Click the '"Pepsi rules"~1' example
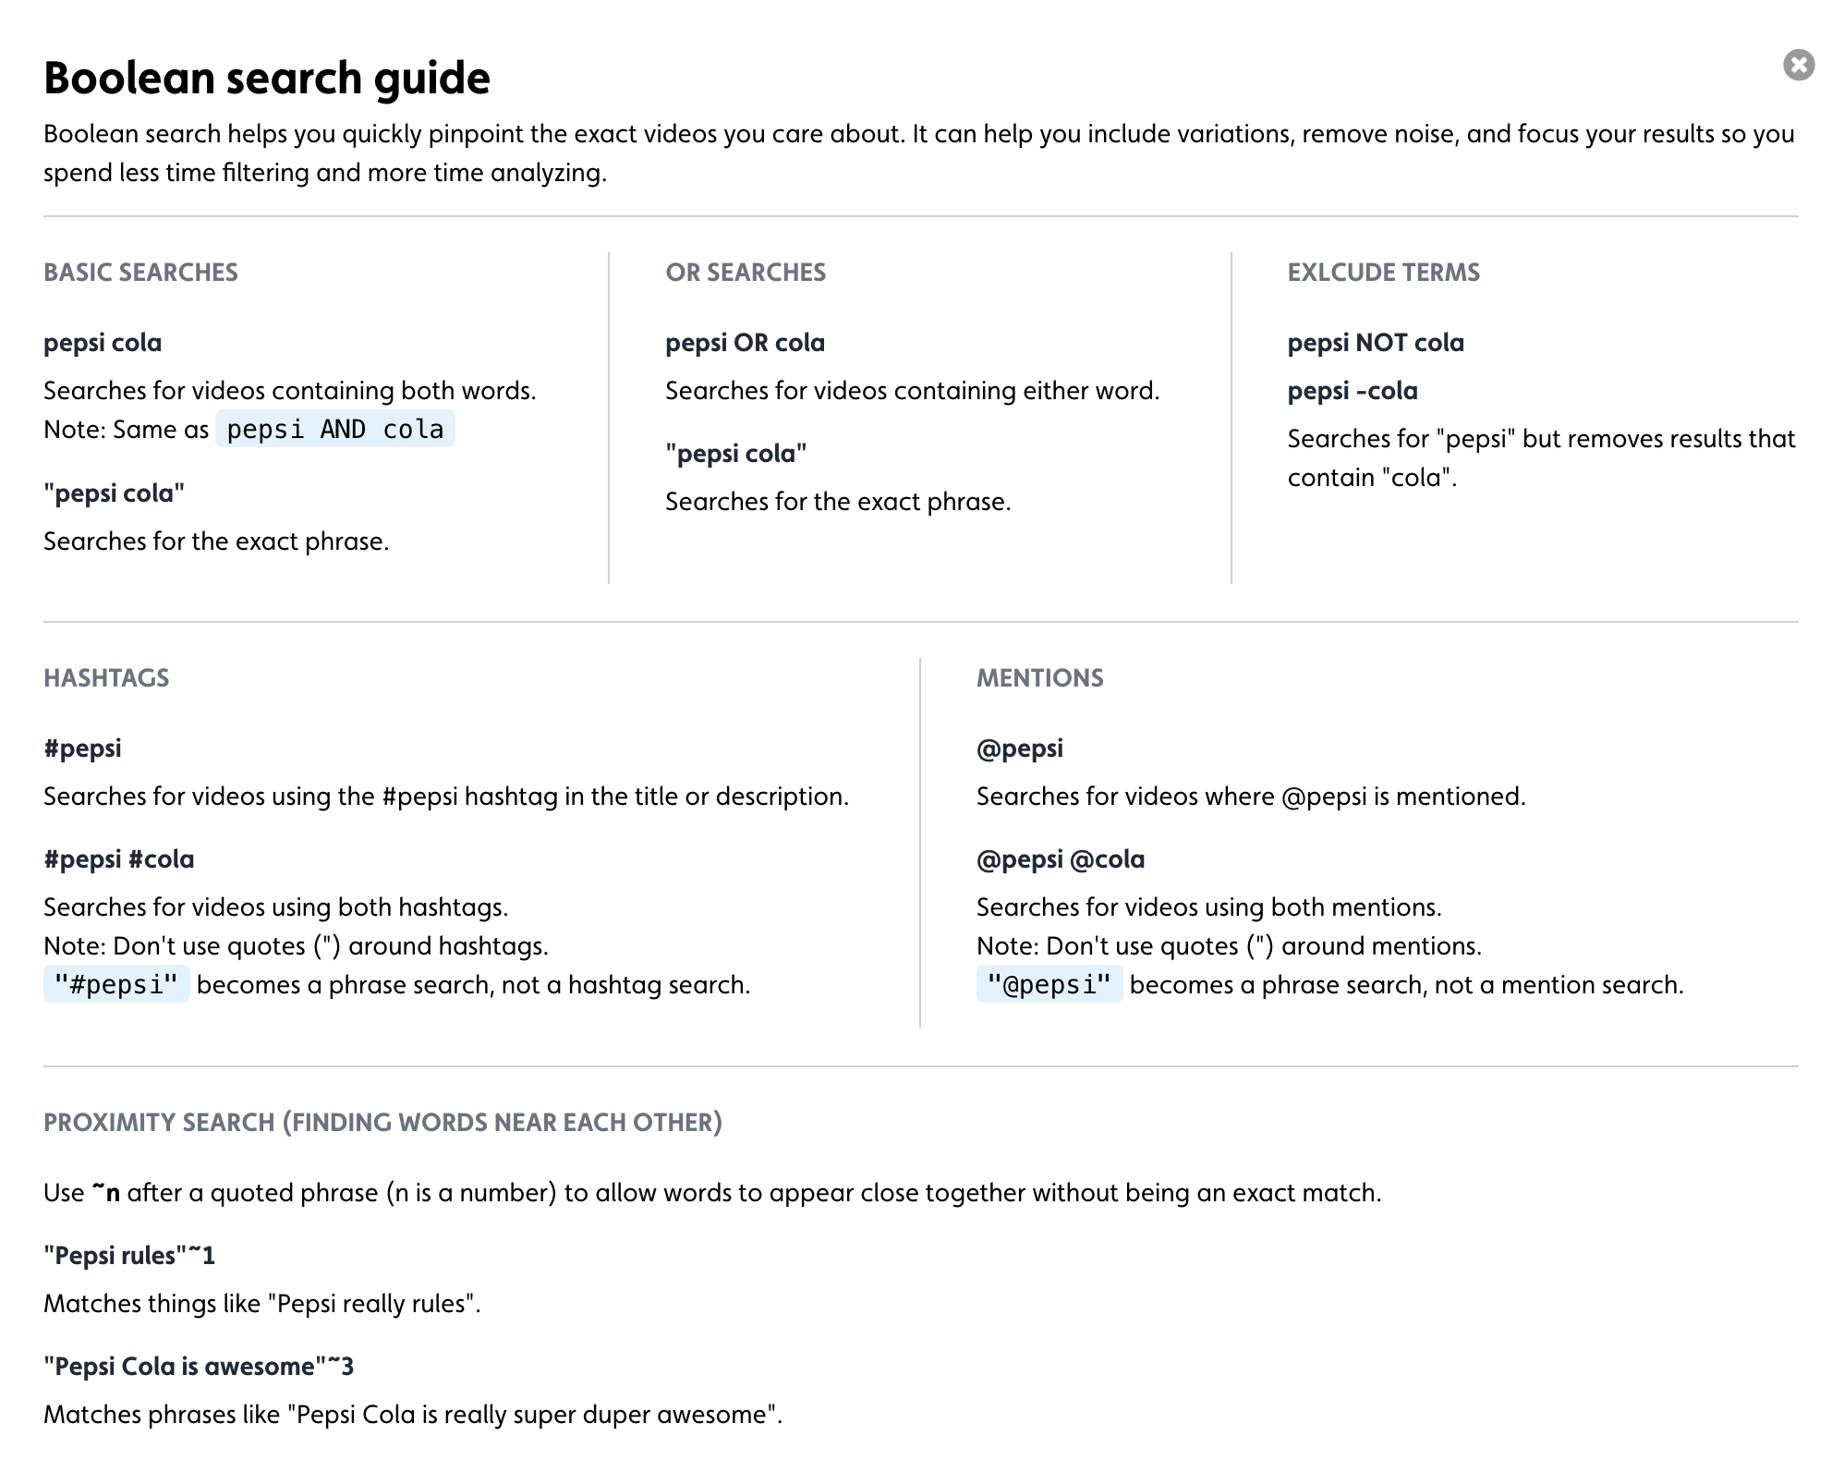 (x=129, y=1256)
